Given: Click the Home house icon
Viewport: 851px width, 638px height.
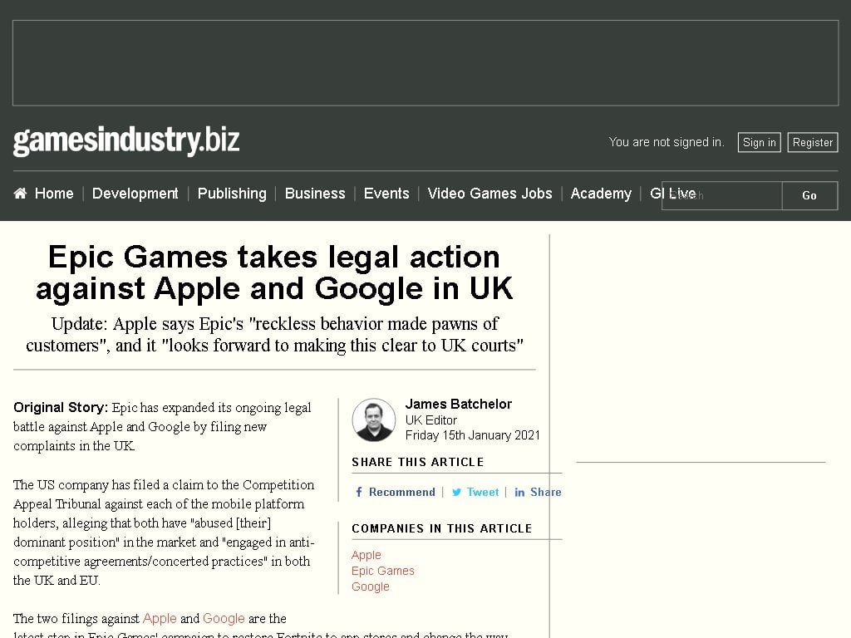Looking at the screenshot, I should click(20, 193).
